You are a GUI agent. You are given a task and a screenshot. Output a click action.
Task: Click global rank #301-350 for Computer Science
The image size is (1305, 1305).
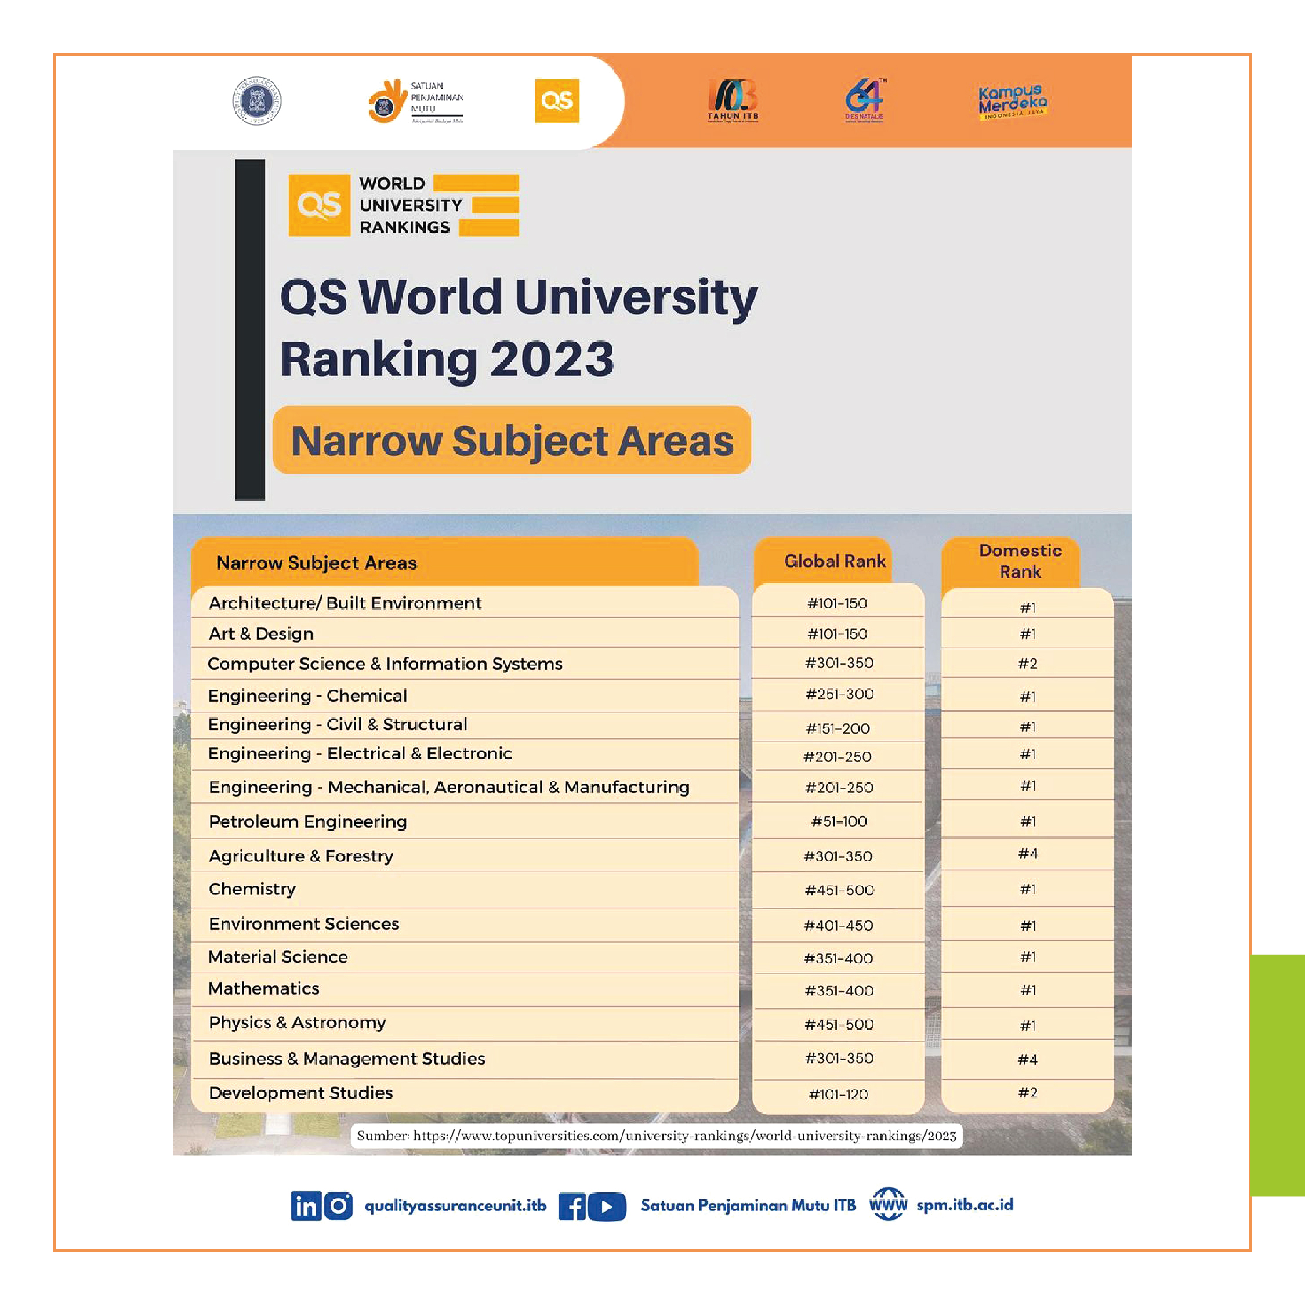[839, 662]
